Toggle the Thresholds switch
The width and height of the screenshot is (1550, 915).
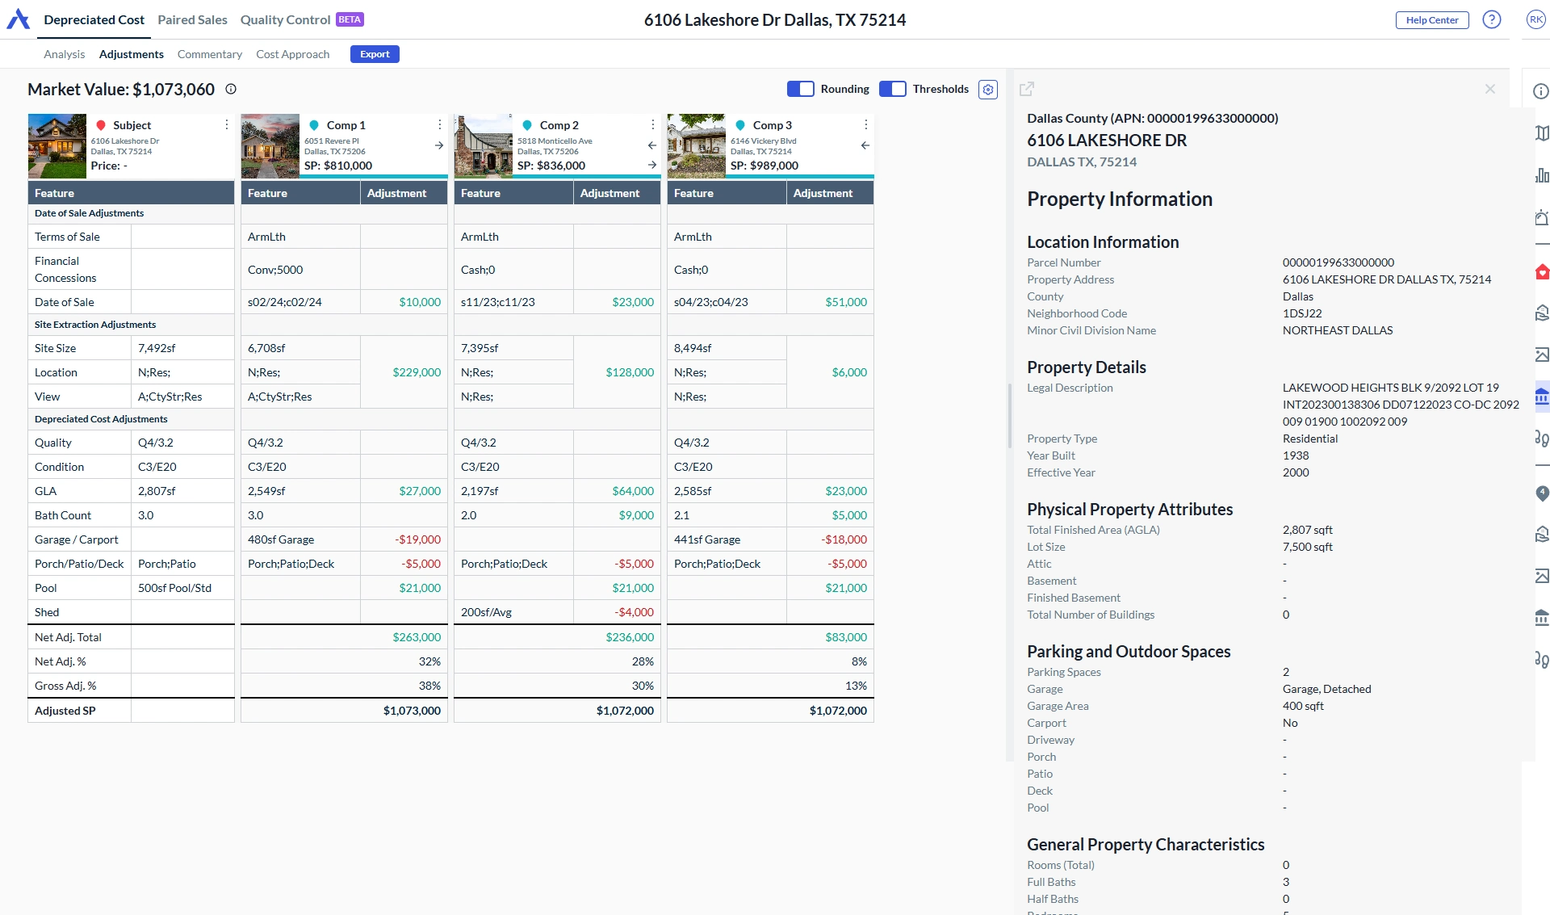[x=892, y=89]
